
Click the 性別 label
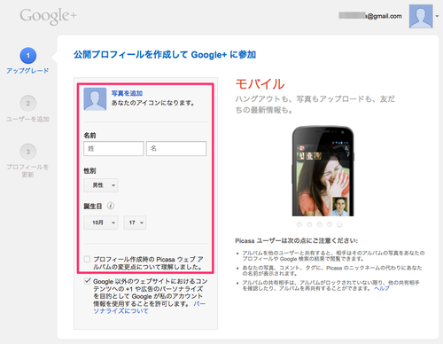coord(89,171)
